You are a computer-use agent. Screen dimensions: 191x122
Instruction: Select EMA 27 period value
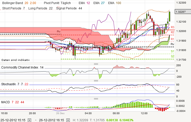coord(103,3)
